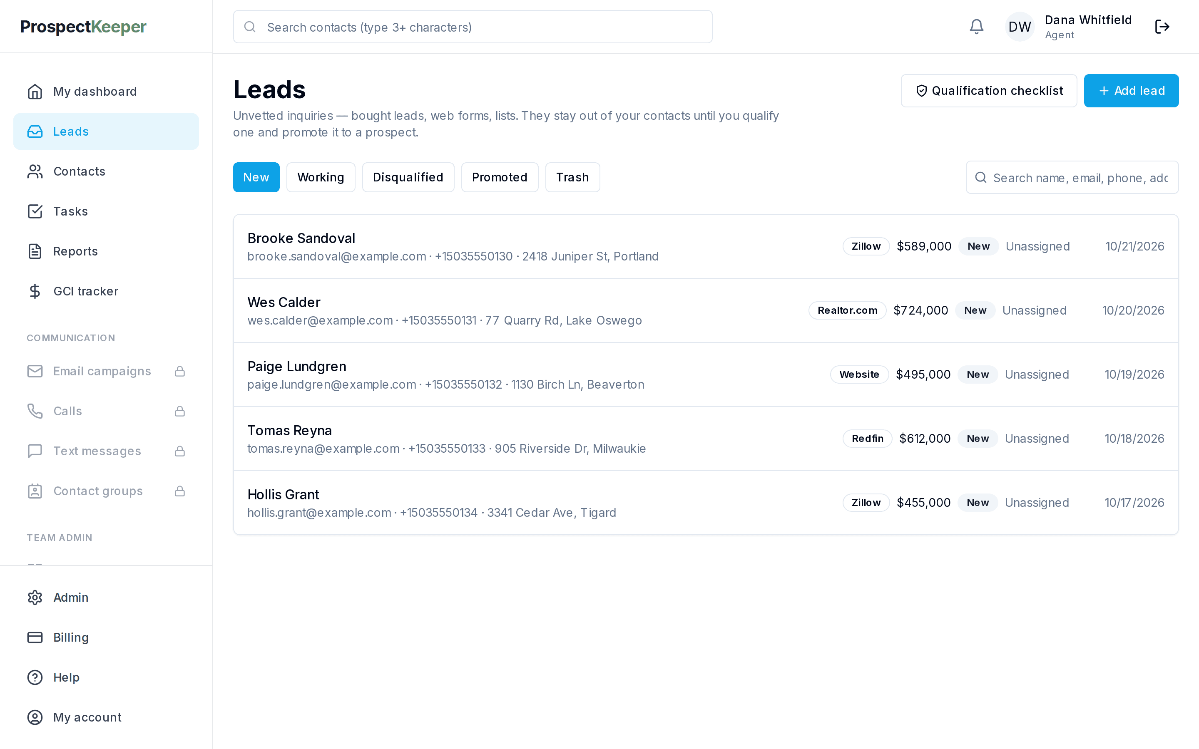Click the Add lead button
Image resolution: width=1199 pixels, height=749 pixels.
point(1131,91)
